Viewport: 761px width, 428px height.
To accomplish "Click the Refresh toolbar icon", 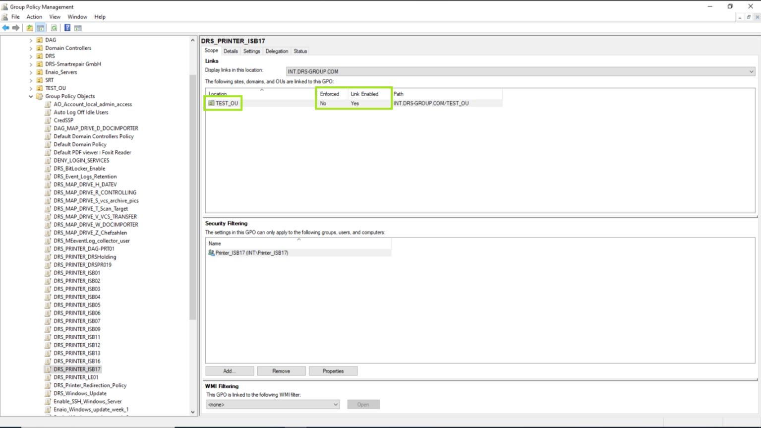I will click(x=54, y=28).
